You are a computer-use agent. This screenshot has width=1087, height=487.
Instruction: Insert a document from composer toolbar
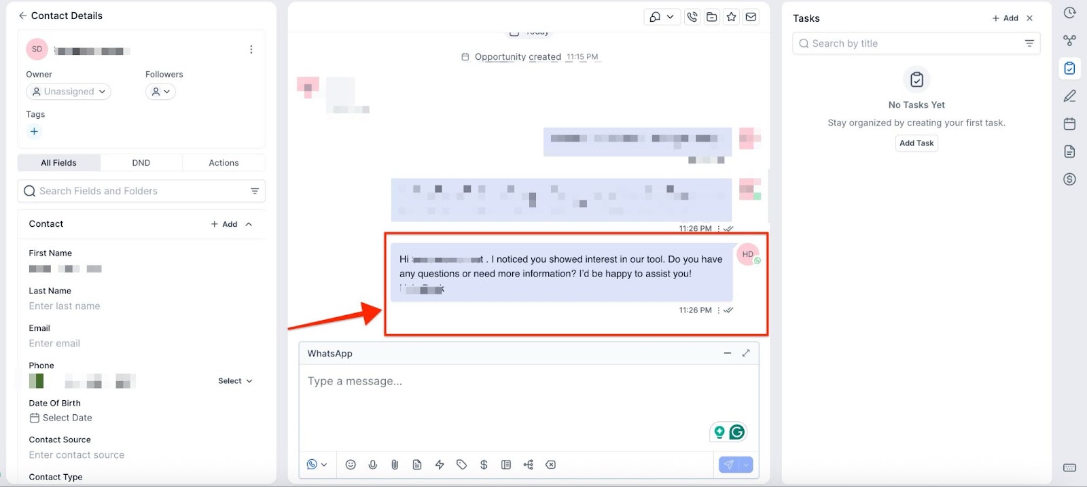click(x=417, y=465)
